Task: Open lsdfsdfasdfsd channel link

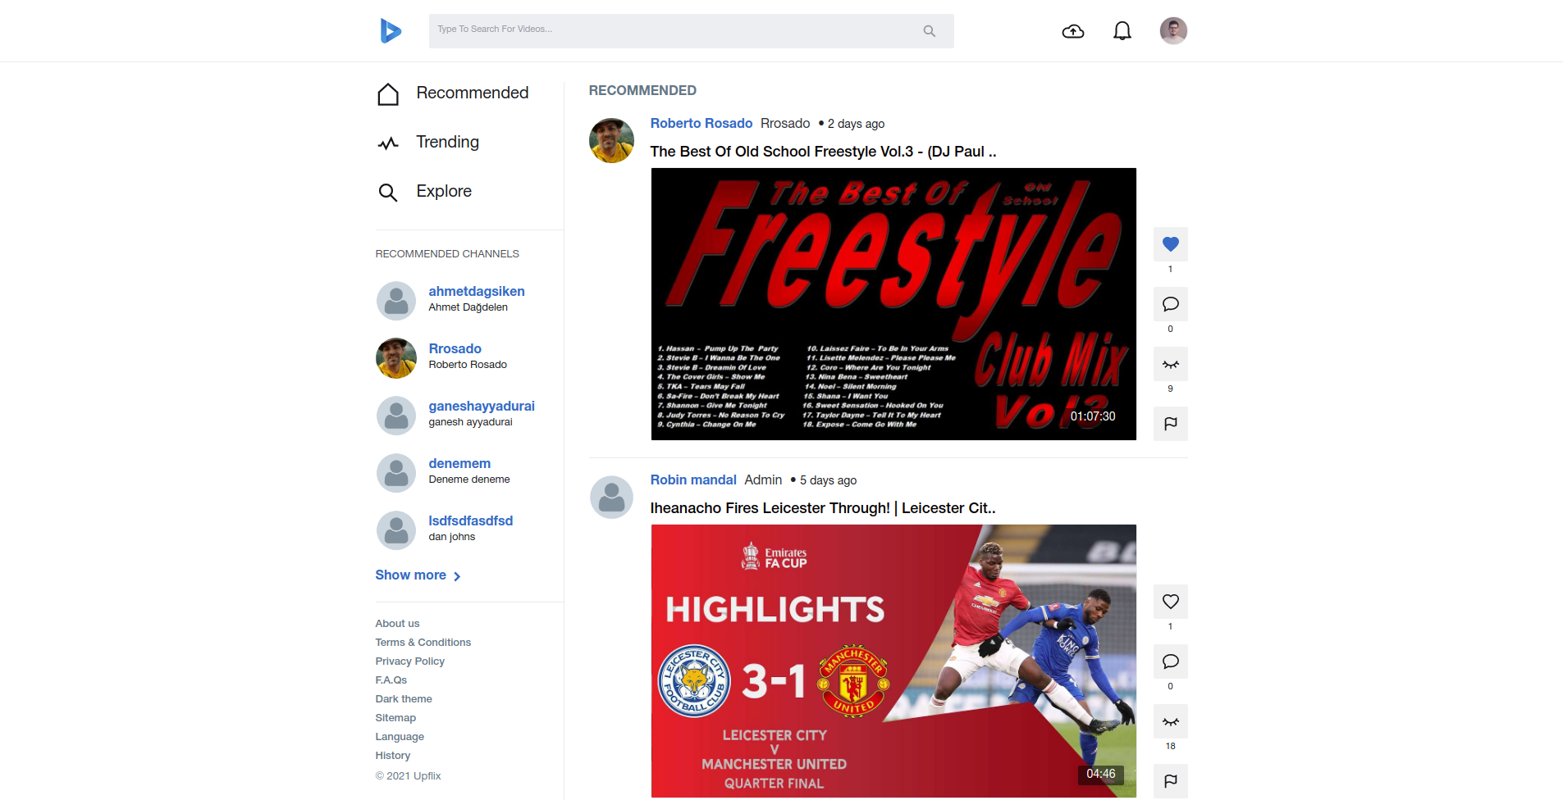Action: (470, 520)
